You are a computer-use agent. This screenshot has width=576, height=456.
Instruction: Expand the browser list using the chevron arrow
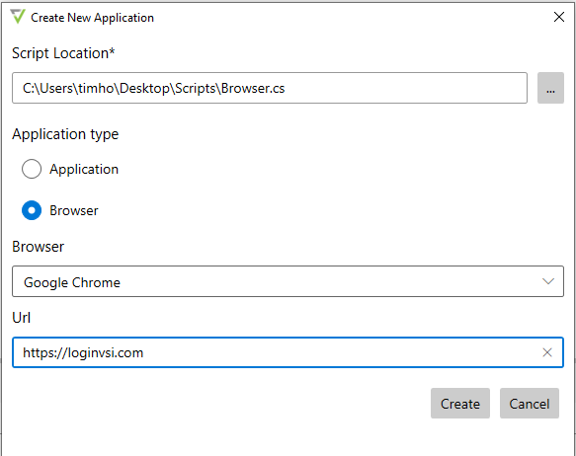click(547, 281)
